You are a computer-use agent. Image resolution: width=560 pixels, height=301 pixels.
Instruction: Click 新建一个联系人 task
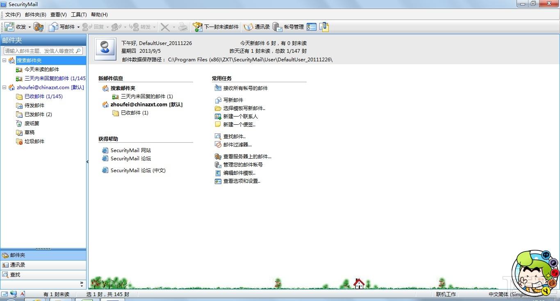point(241,117)
